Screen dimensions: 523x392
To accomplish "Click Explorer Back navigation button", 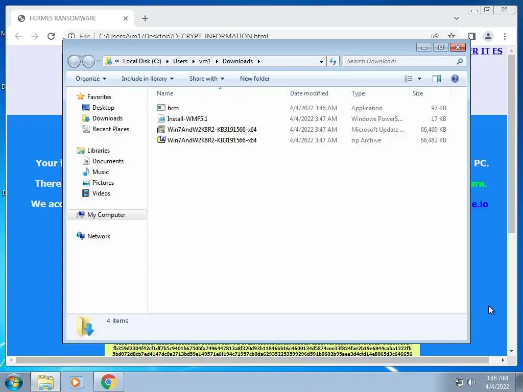I will click(x=74, y=61).
